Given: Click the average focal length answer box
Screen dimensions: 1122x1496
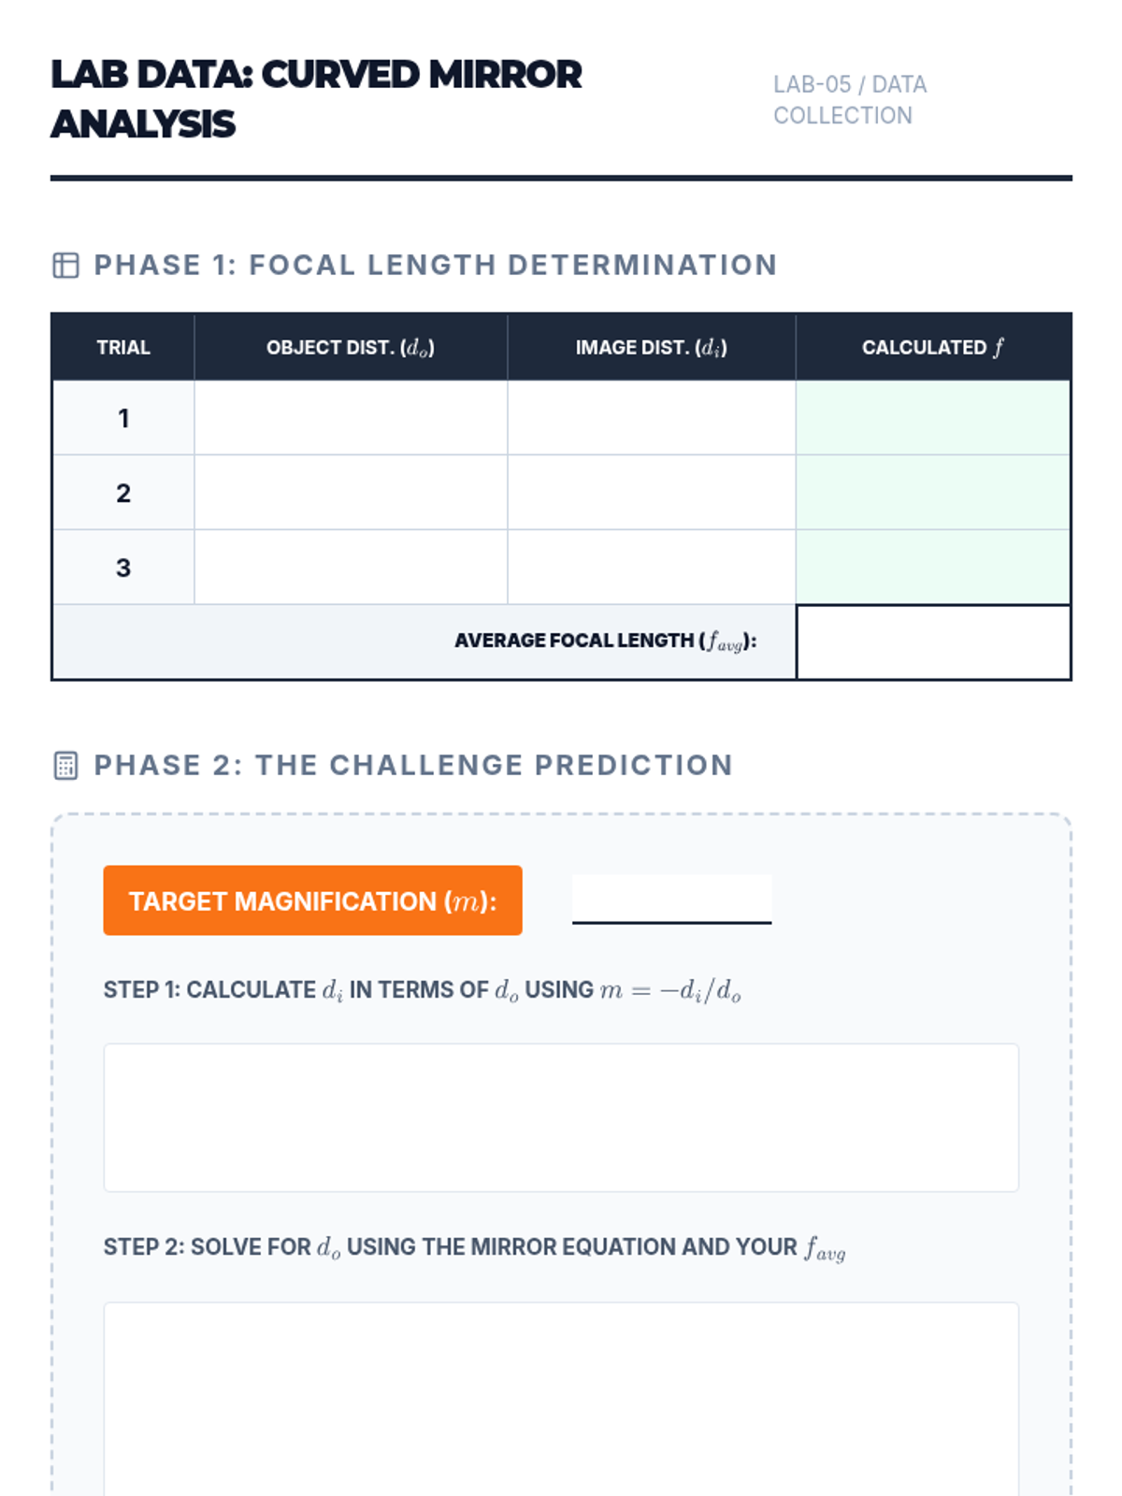Looking at the screenshot, I should pos(933,642).
